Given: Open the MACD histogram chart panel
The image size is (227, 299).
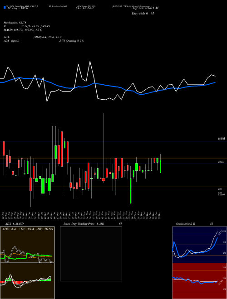Looking at the screenshot, I should pyautogui.click(x=27, y=281).
